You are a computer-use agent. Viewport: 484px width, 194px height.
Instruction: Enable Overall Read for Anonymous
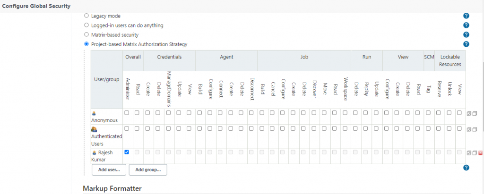pos(137,113)
